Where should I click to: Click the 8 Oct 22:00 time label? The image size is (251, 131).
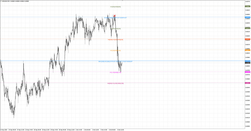120,130
